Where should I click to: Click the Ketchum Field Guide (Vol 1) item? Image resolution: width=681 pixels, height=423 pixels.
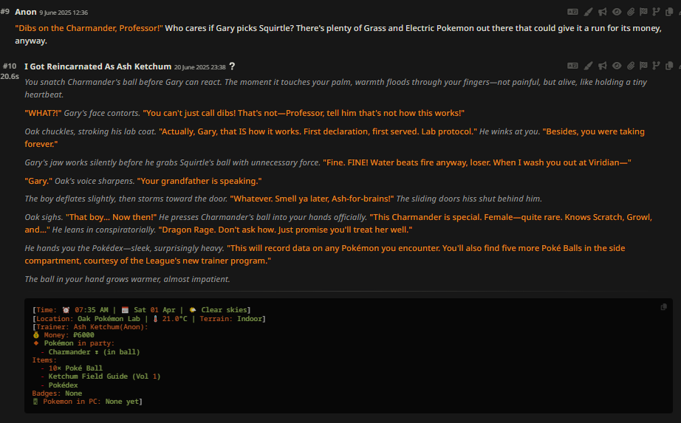[100, 376]
